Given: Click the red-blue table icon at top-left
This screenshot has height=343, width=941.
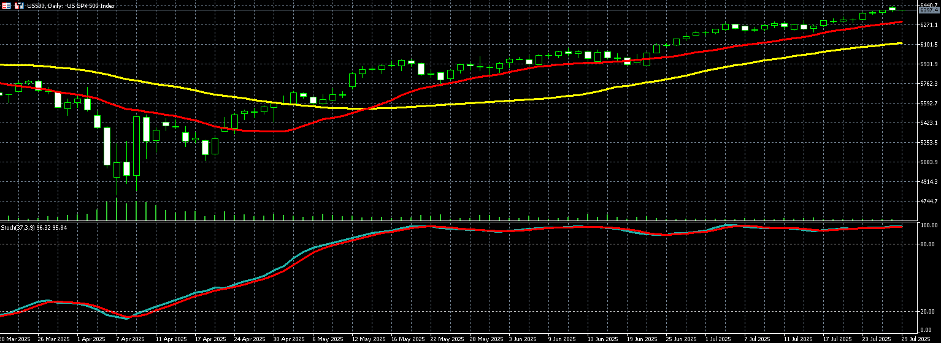Looking at the screenshot, I should (x=6, y=5).
